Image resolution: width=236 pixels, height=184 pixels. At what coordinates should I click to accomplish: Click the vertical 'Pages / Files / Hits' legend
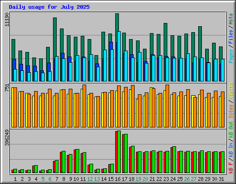(x=230, y=38)
